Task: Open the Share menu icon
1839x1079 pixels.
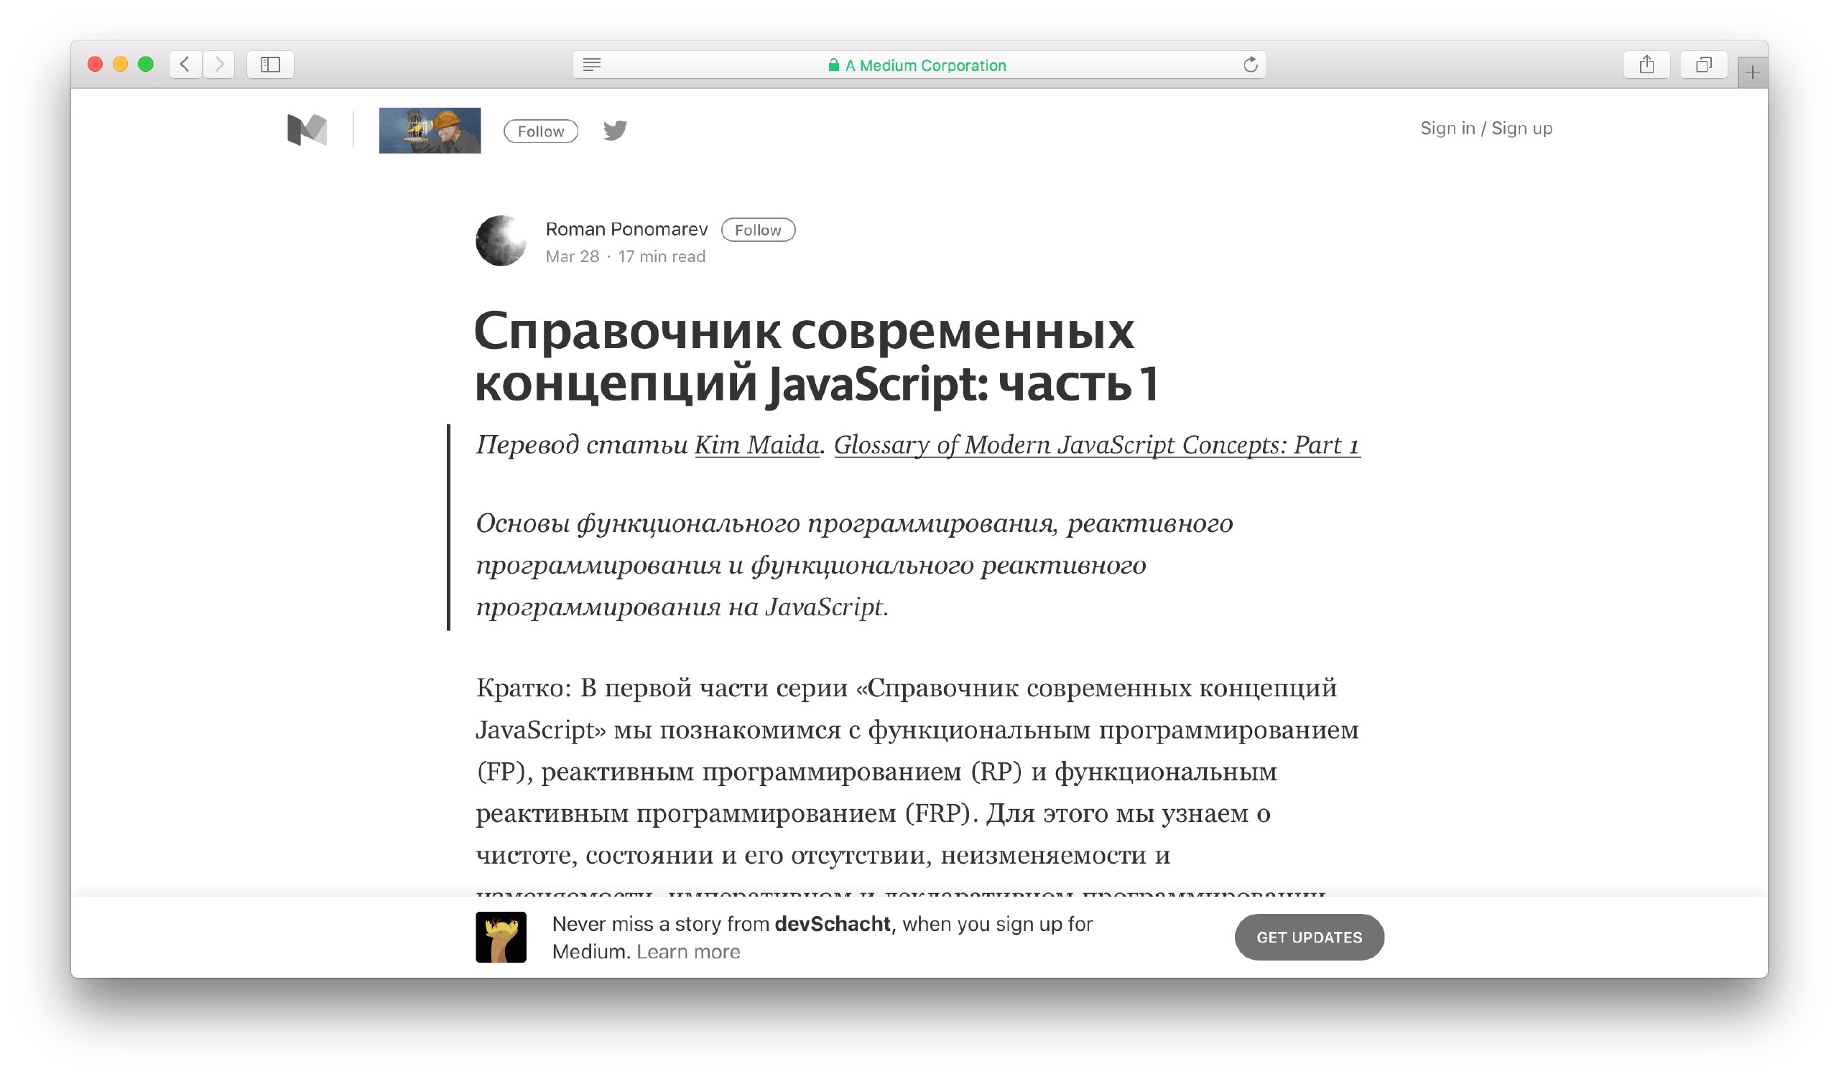Action: coord(1646,65)
